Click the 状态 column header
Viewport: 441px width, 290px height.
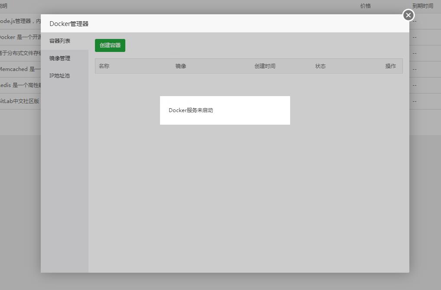pos(320,66)
